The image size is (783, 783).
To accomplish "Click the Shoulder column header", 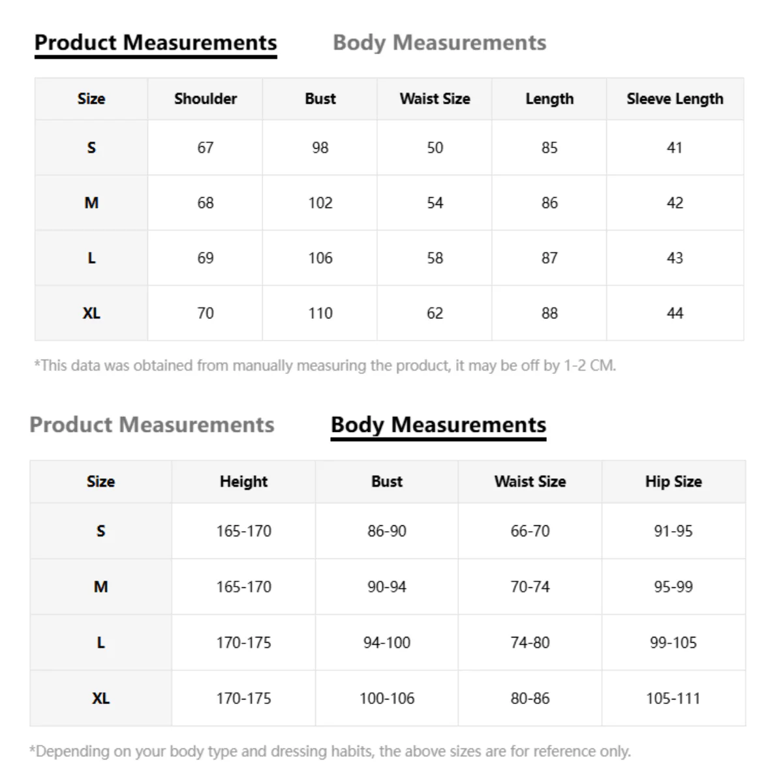I will pos(206,99).
